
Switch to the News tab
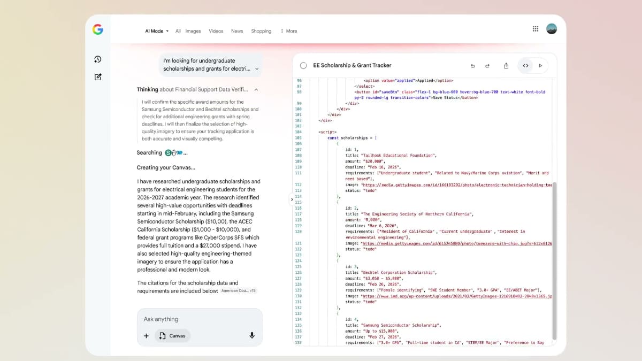tap(237, 31)
